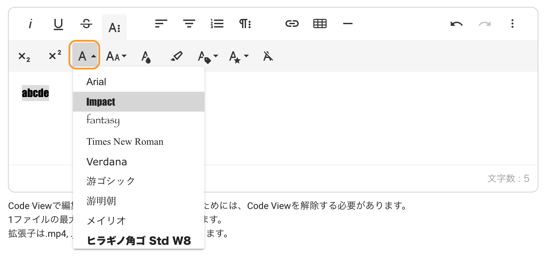Open the three-dot more options menu
Image resolution: width=547 pixels, height=259 pixels.
coord(512,24)
